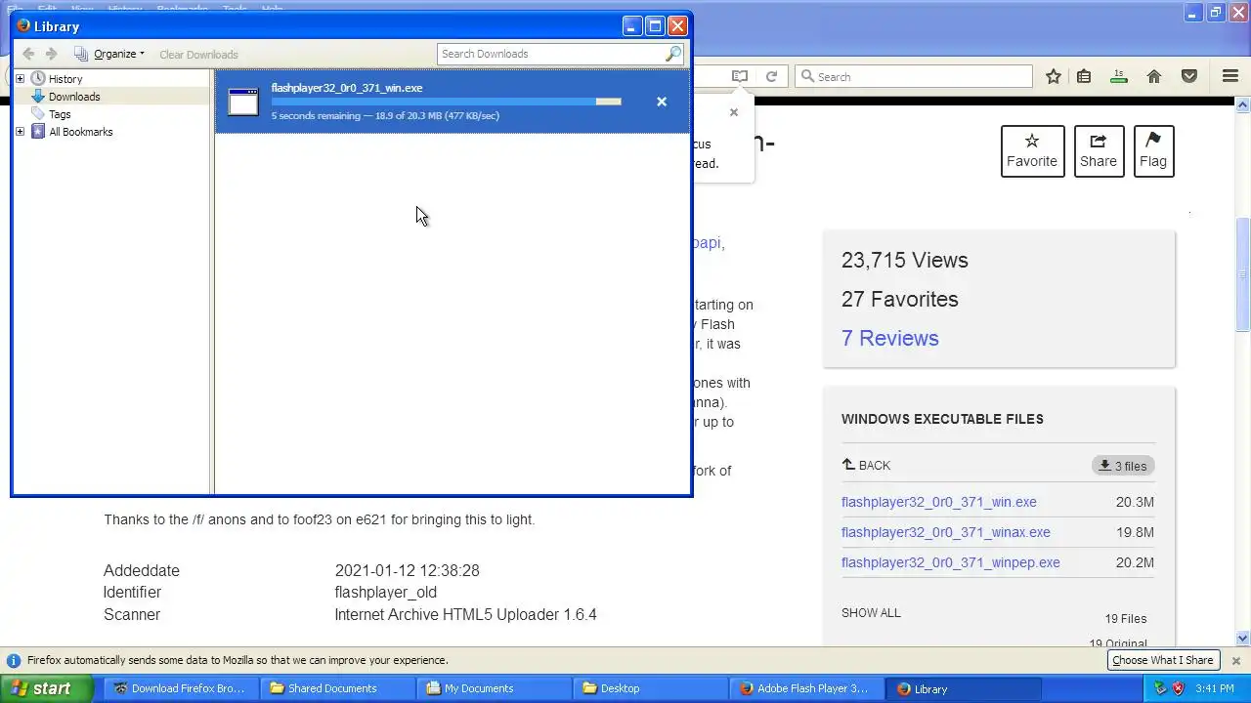Screen dimensions: 1251x703
Task: Click the red shield security tray icon
Action: point(1178,688)
